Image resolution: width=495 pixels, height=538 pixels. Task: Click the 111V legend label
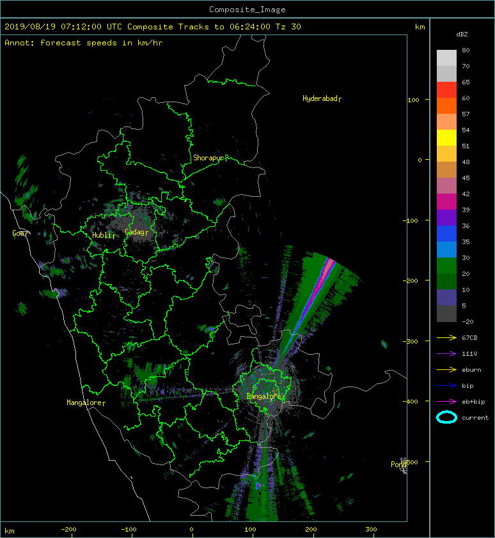coord(469,354)
